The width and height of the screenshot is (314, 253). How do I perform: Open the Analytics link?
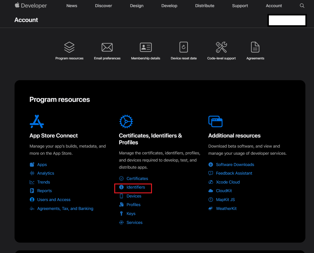(x=46, y=173)
